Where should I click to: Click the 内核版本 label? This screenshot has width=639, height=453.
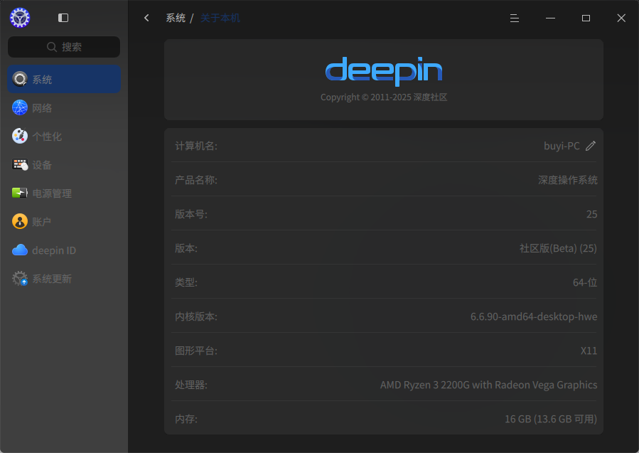click(x=196, y=316)
